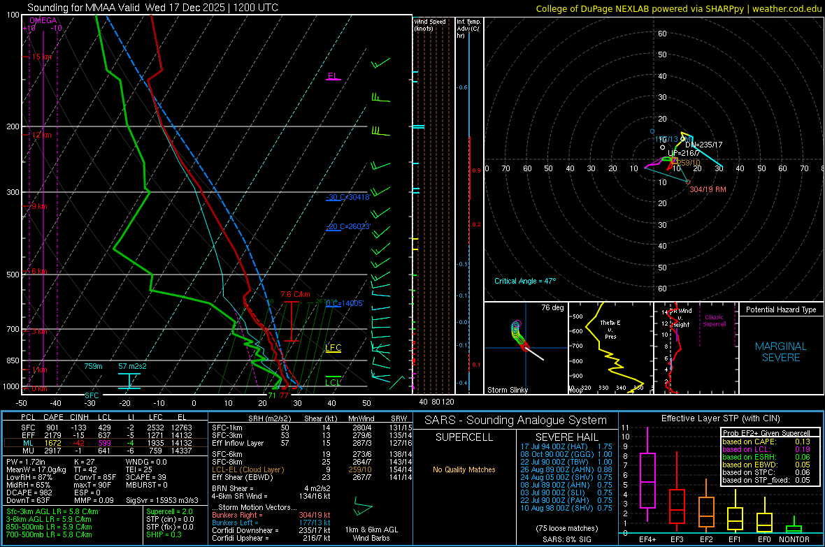Click the 'SHIP = 0.3' value
Screen dimensions: 825x547
(x=164, y=534)
